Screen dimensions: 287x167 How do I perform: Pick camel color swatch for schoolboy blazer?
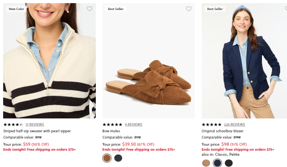pyautogui.click(x=206, y=163)
